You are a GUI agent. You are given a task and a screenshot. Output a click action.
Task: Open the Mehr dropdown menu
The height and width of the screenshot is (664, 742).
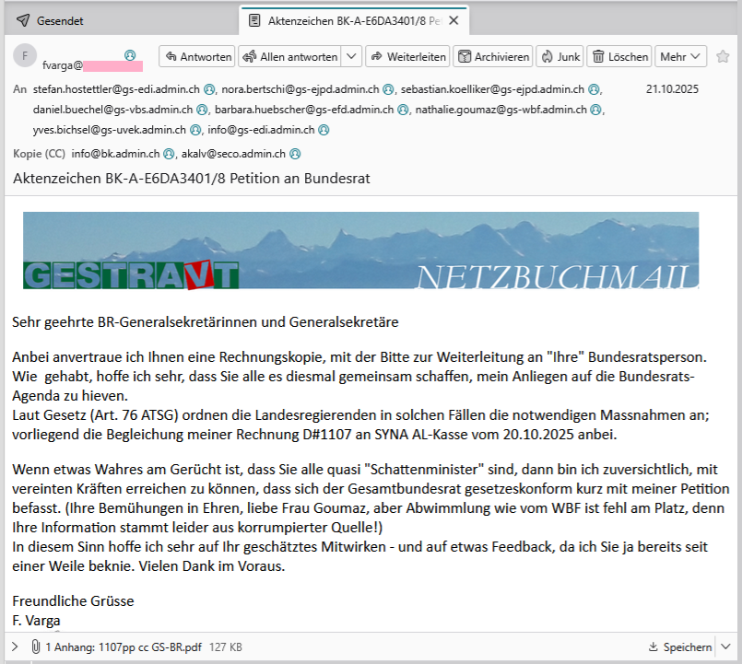point(680,56)
